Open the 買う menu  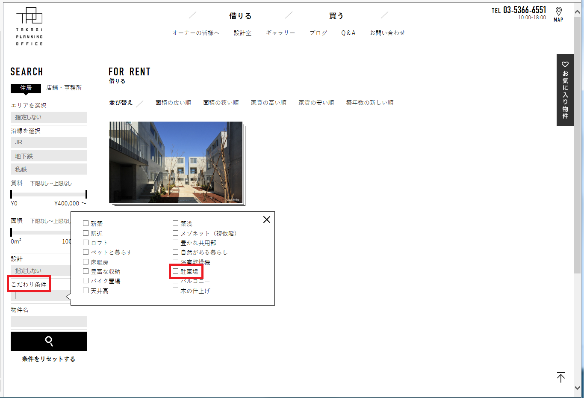(336, 16)
